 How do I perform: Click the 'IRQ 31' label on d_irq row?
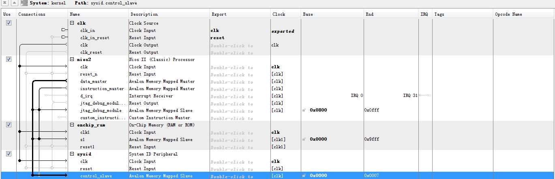(x=410, y=96)
